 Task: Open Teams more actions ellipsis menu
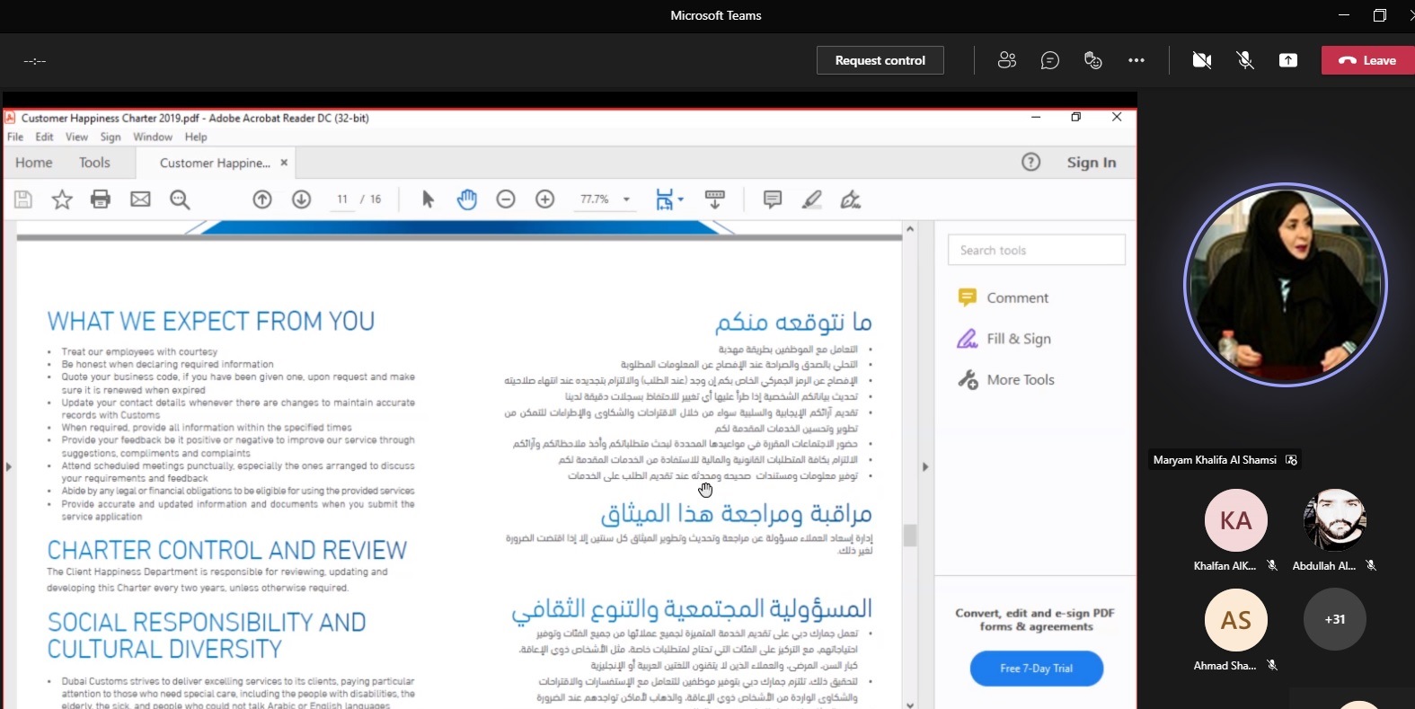pyautogui.click(x=1136, y=60)
